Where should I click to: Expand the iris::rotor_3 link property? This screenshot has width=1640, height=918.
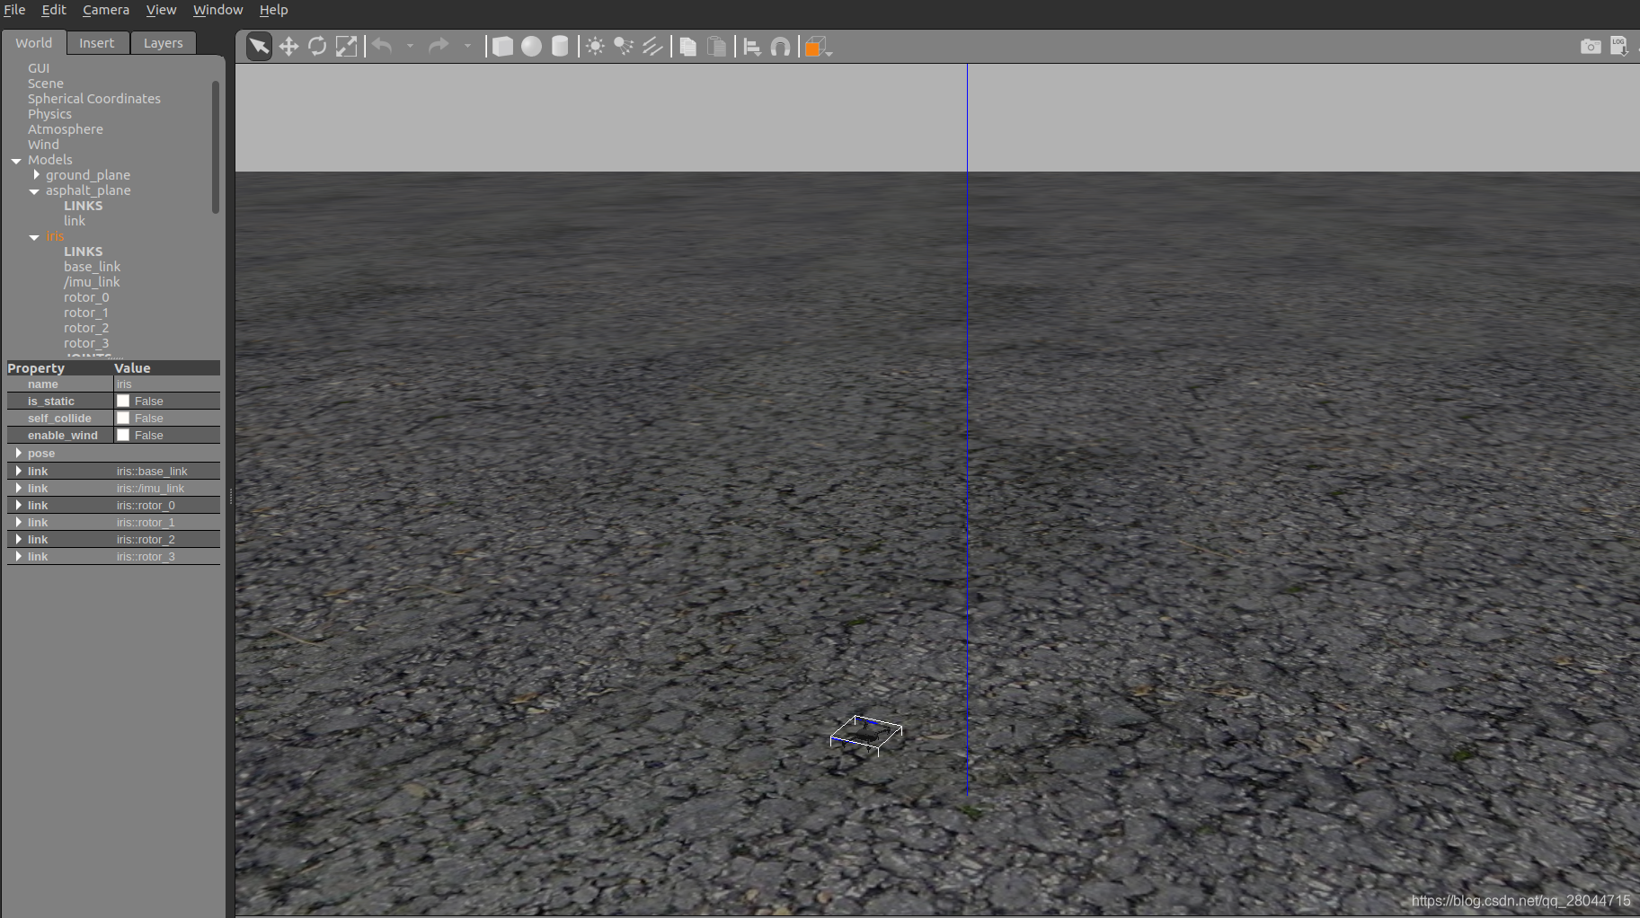[18, 556]
